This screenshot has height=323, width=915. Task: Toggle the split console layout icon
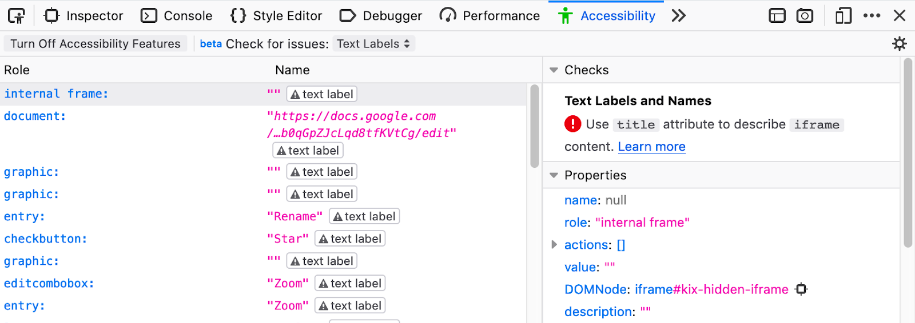[777, 15]
